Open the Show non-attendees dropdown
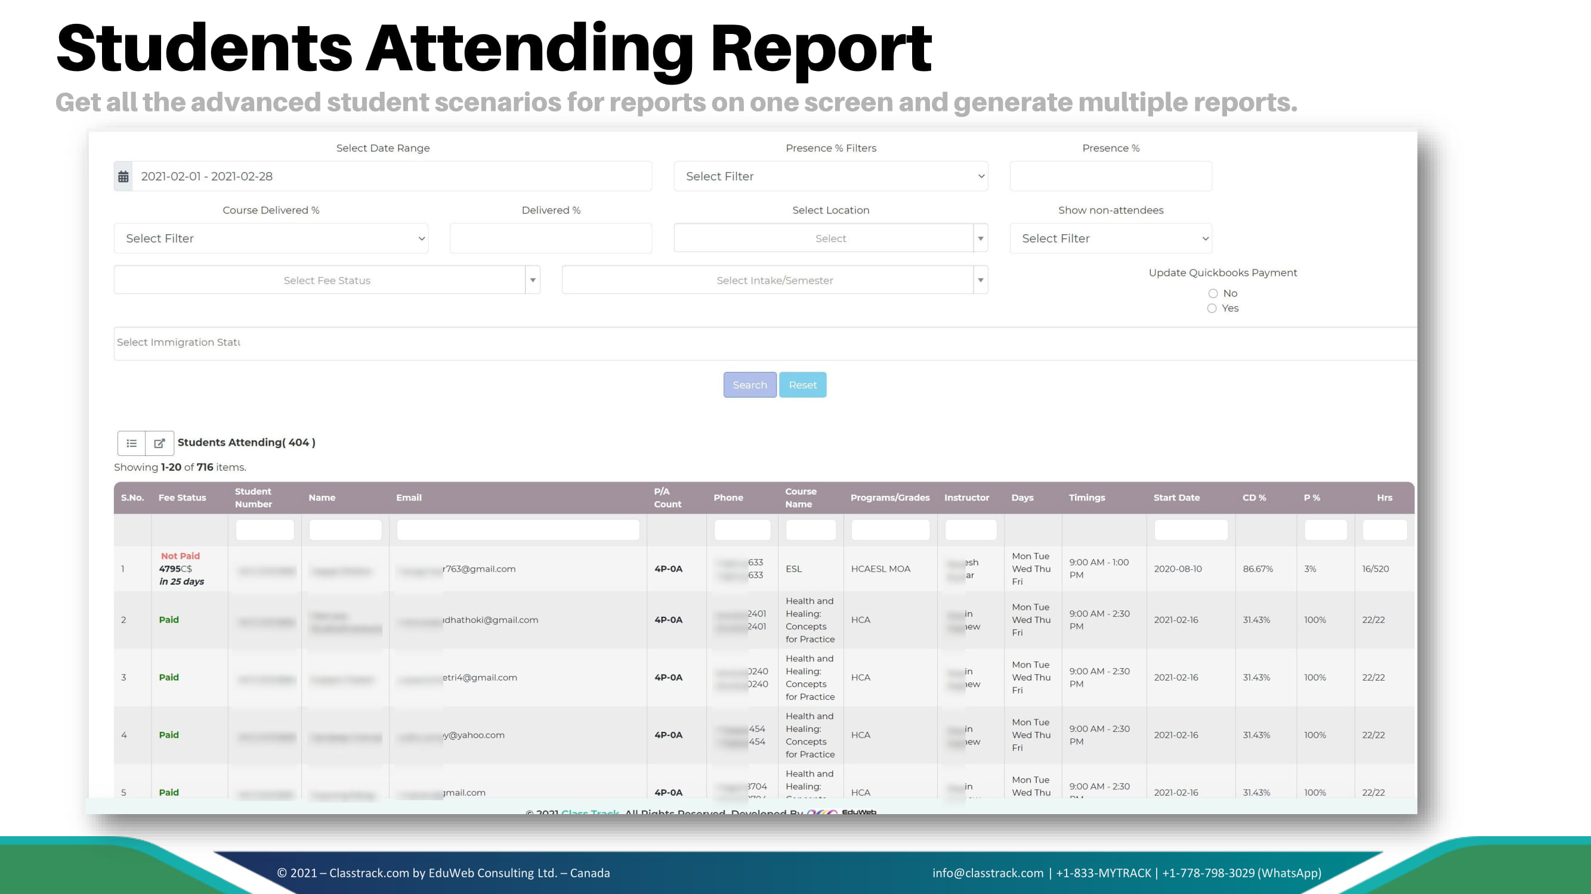The image size is (1591, 894). 1110,239
